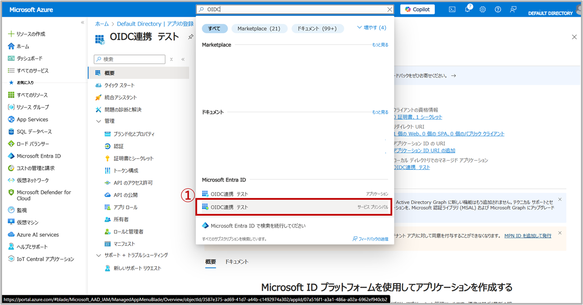Open OIDC連携 テスト アプリケーション search result
This screenshot has width=583, height=305.
coord(295,194)
